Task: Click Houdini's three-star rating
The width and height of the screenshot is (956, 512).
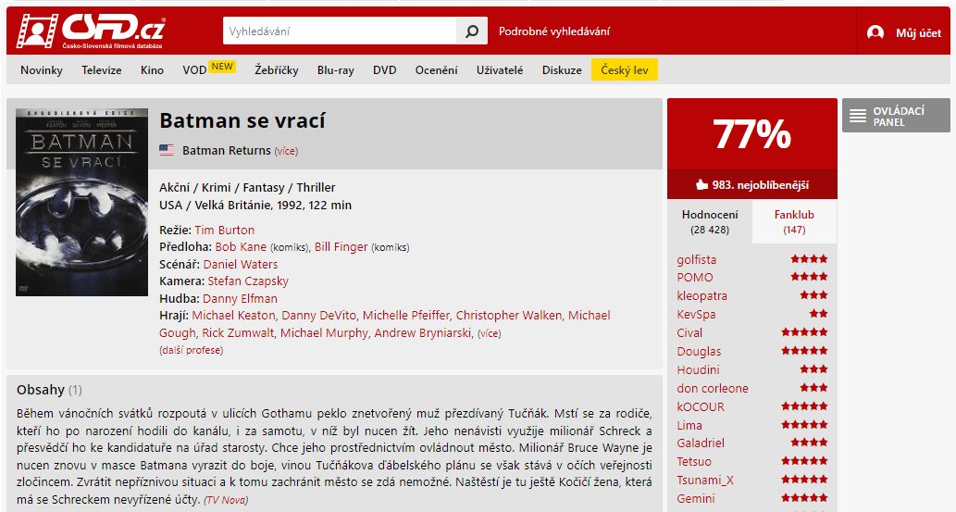Action: pos(813,369)
